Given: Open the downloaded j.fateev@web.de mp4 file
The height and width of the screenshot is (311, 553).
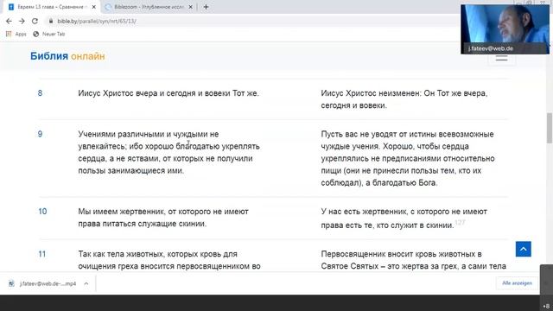Looking at the screenshot, I should (x=42, y=283).
